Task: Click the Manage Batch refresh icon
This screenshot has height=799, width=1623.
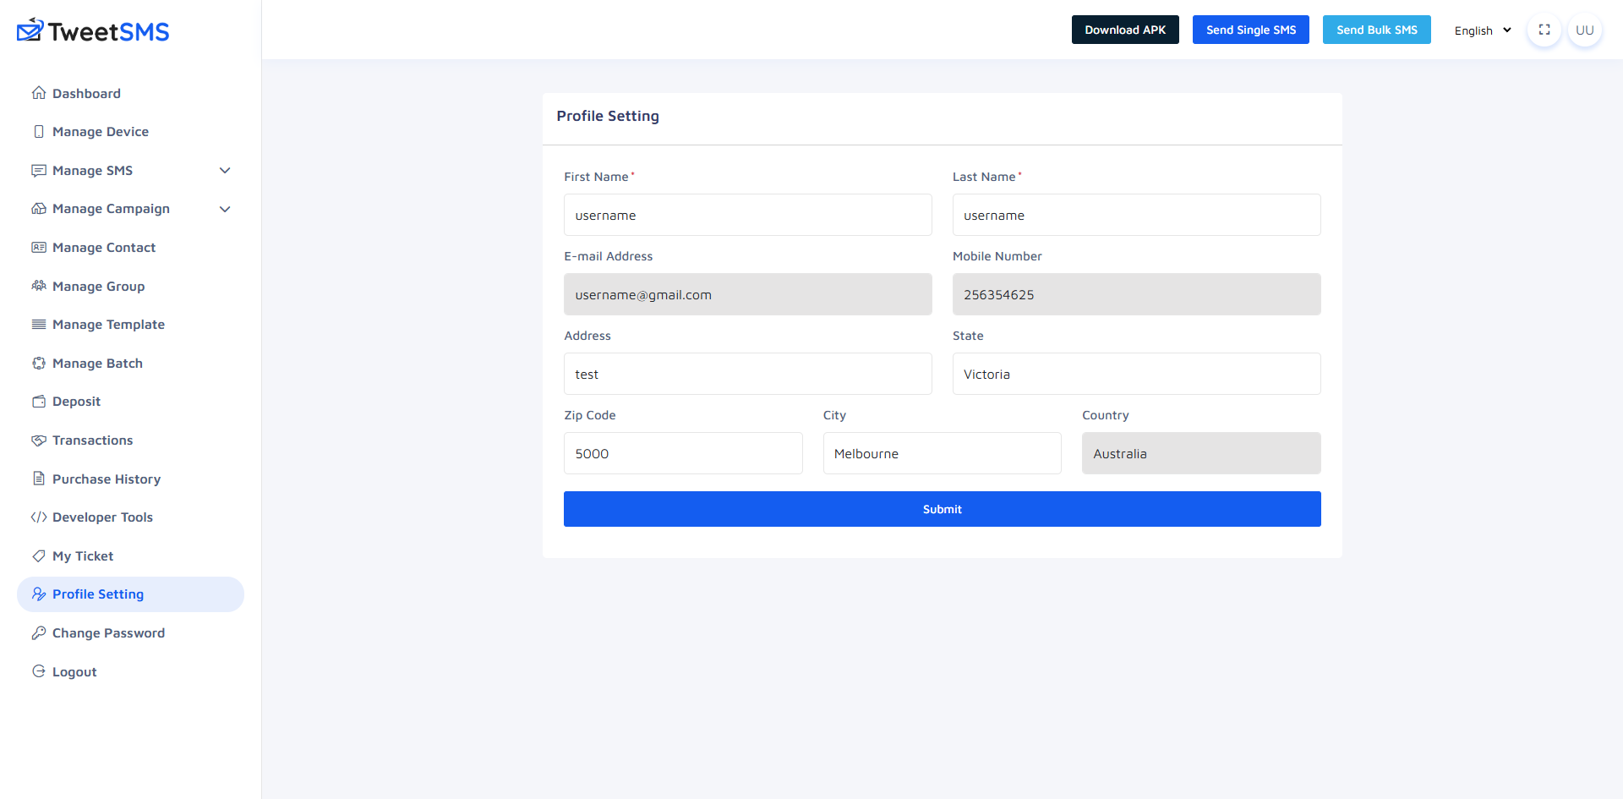Action: pos(39,363)
